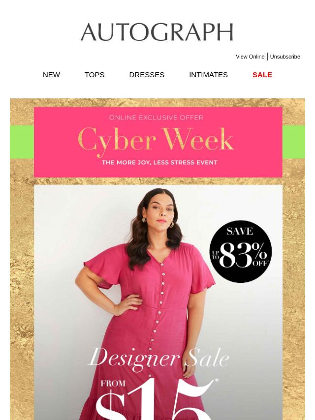315x420 pixels.
Task: Click the AUTOGRAPH brand logo
Action: pyautogui.click(x=157, y=32)
